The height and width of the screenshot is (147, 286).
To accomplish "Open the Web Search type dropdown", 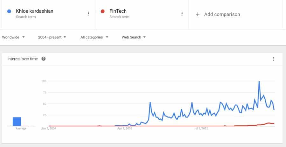I will (134, 37).
